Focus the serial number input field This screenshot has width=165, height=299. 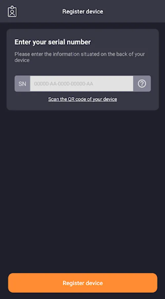(82, 84)
